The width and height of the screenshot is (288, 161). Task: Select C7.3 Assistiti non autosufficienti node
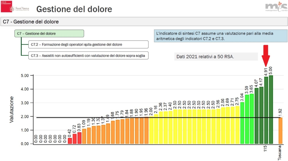(x=88, y=55)
